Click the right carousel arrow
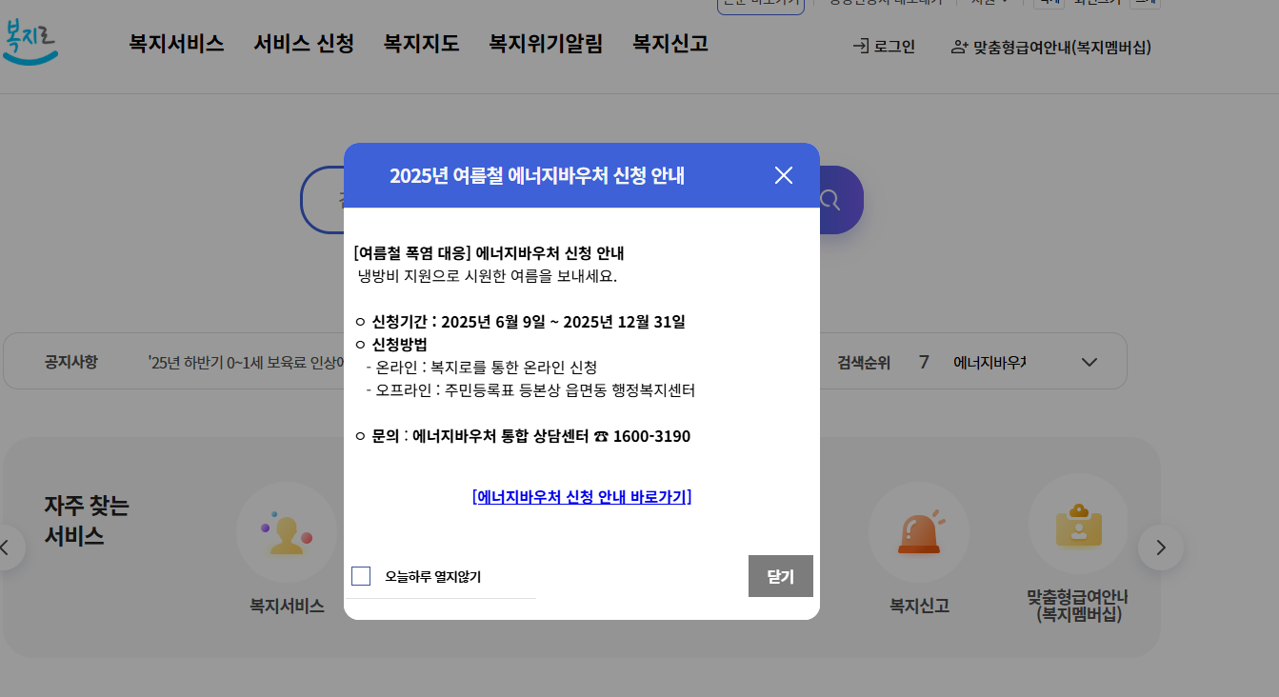This screenshot has height=697, width=1279. (x=1161, y=548)
